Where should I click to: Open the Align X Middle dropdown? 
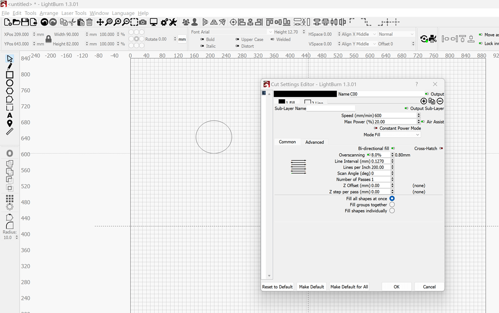pyautogui.click(x=359, y=34)
